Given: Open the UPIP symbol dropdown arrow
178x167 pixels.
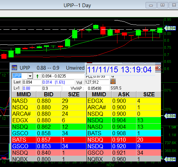Looking at the screenshot, I should pos(30,76).
